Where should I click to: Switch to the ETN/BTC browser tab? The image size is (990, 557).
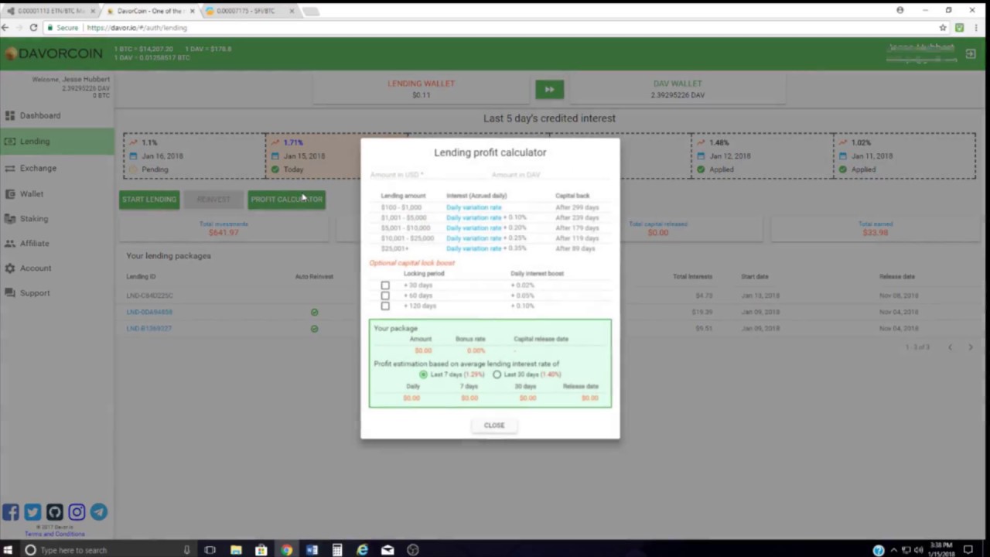[x=51, y=11]
